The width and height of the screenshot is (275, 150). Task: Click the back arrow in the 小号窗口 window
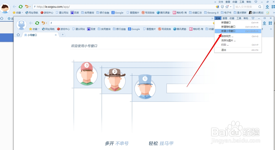pos(31,23)
